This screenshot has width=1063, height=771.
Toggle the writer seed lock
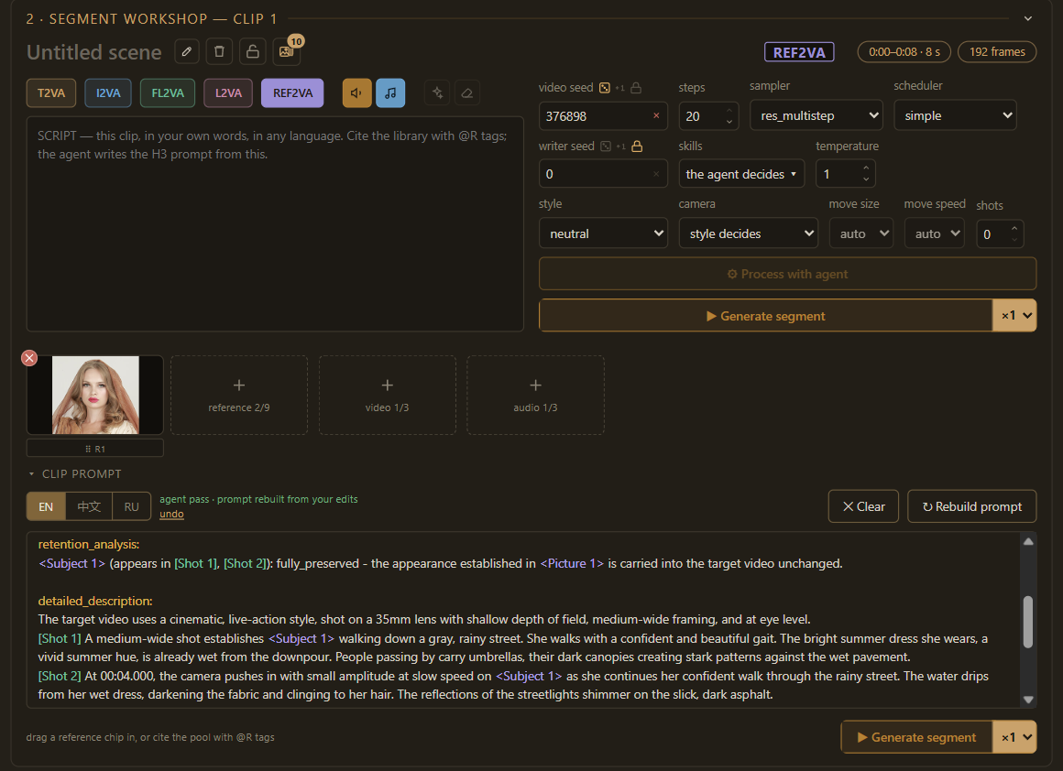(x=637, y=146)
